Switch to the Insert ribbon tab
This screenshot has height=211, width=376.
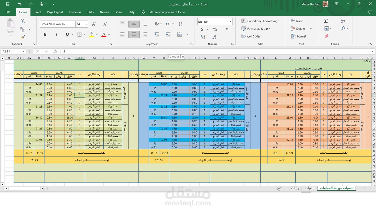[x=37, y=12]
